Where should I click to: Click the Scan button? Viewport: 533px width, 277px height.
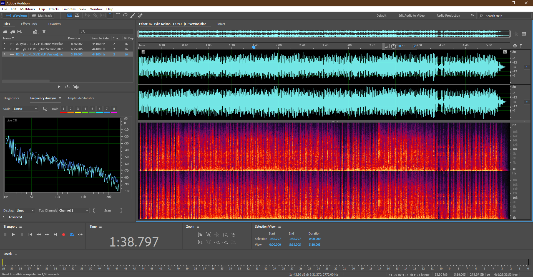coord(107,210)
